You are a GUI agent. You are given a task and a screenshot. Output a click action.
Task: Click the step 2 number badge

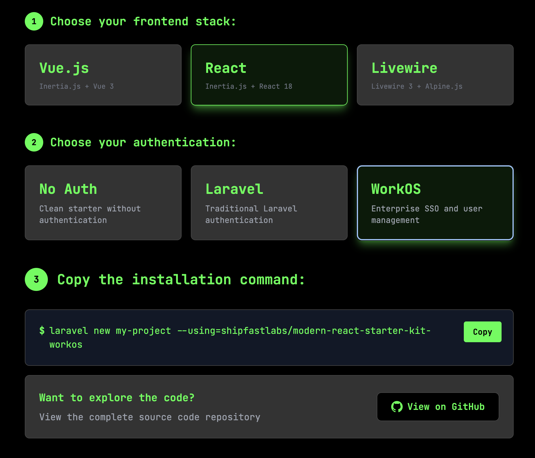coord(34,142)
